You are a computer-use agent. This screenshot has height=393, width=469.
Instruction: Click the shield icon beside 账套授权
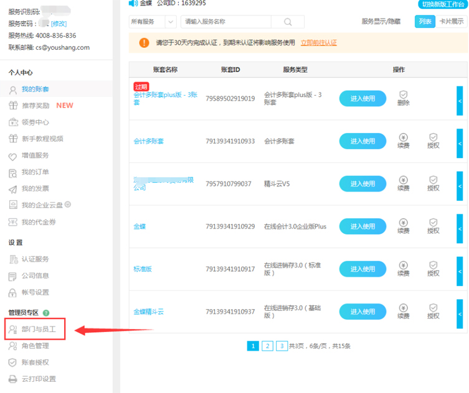(12, 363)
